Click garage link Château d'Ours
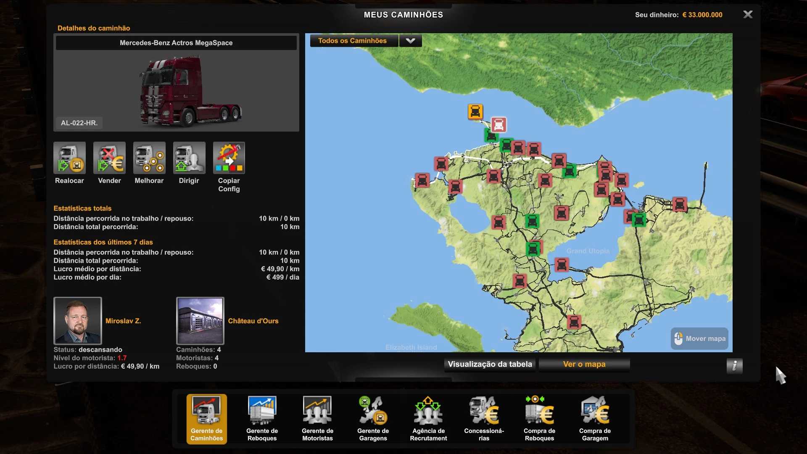 (x=253, y=321)
